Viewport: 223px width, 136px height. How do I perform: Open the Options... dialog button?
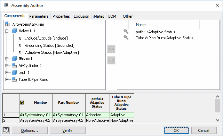click(x=30, y=130)
